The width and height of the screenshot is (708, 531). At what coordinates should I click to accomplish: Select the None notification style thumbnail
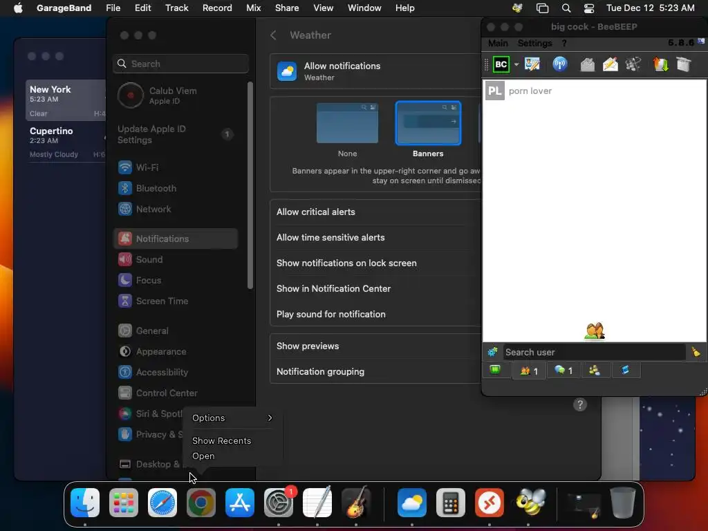tap(347, 123)
